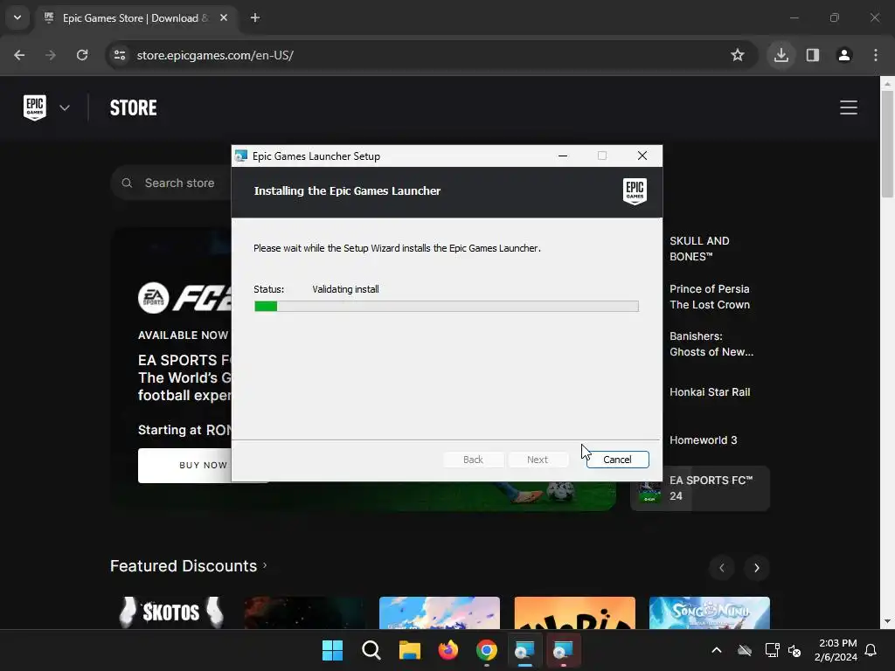
Task: Show hidden system tray icons
Action: click(x=717, y=650)
